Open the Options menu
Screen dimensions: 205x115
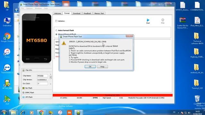point(29,8)
